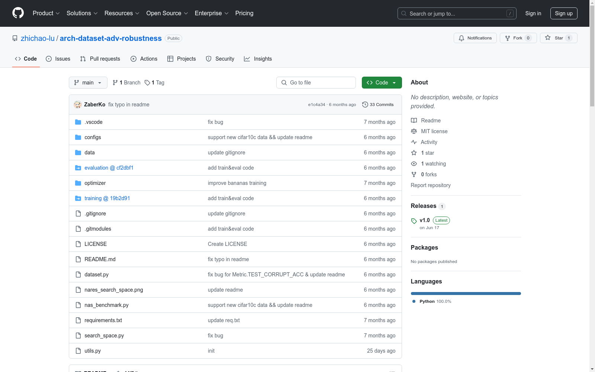The width and height of the screenshot is (595, 372).
Task: Open the Actions tab
Action: (144, 59)
